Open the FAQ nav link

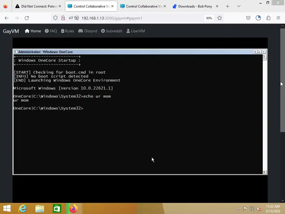click(x=51, y=31)
